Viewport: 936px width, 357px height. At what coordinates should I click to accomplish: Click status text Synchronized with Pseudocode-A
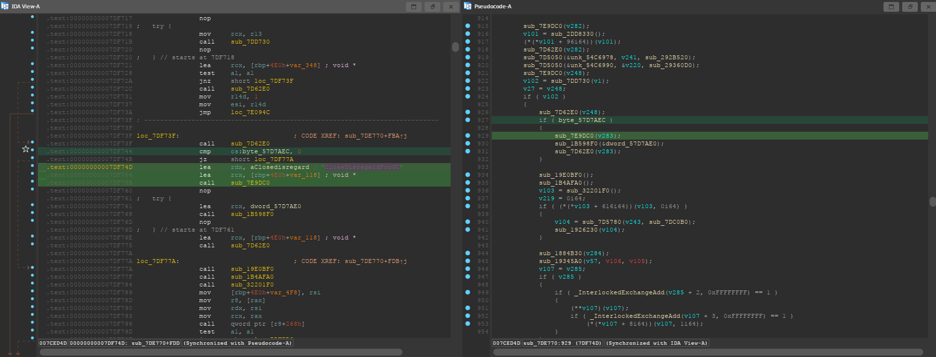(238, 343)
